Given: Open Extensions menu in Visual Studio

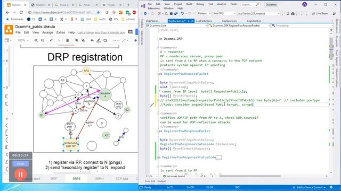Looking at the screenshot, I should point(153,8).
